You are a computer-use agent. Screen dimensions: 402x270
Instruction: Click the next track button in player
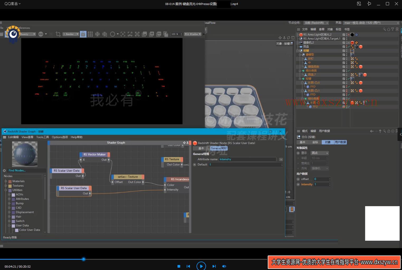tap(214, 266)
